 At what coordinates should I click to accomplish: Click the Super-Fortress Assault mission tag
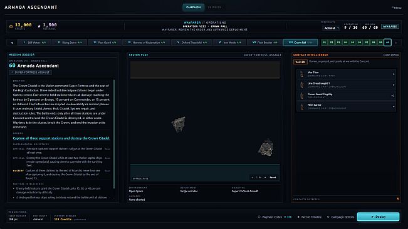click(30, 73)
